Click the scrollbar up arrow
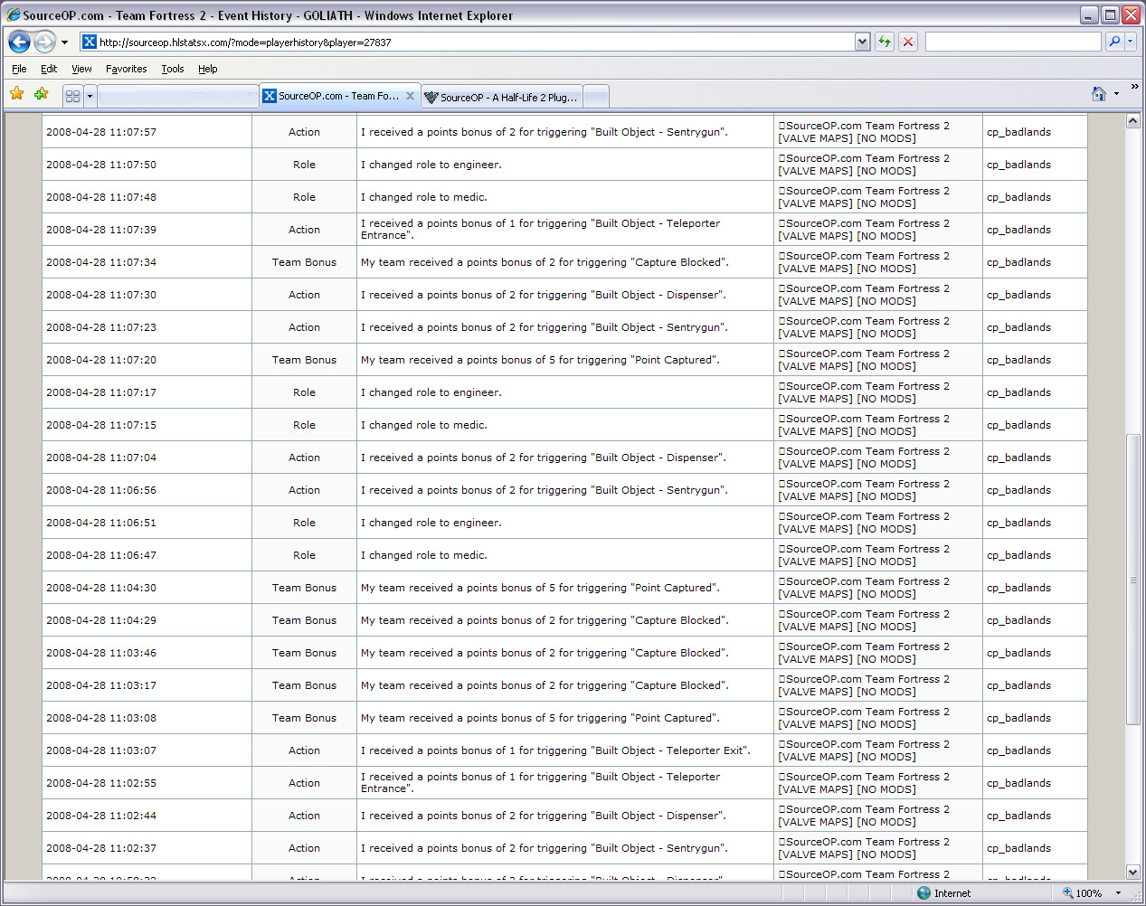Image resolution: width=1146 pixels, height=906 pixels. click(1133, 121)
